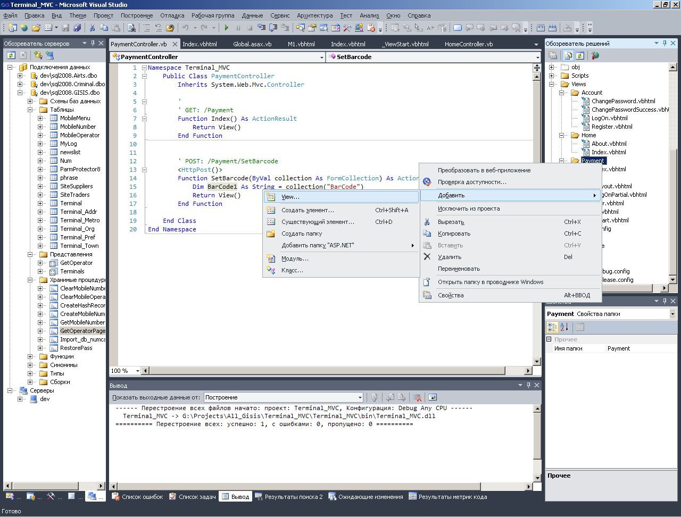The width and height of the screenshot is (681, 517).
Task: Switch to the HomeController.vb tab
Action: pyautogui.click(x=468, y=44)
